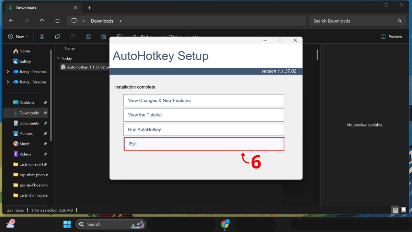Click the search magnifier icon in Explorer
Screen dimensions: 412x232
(400, 21)
